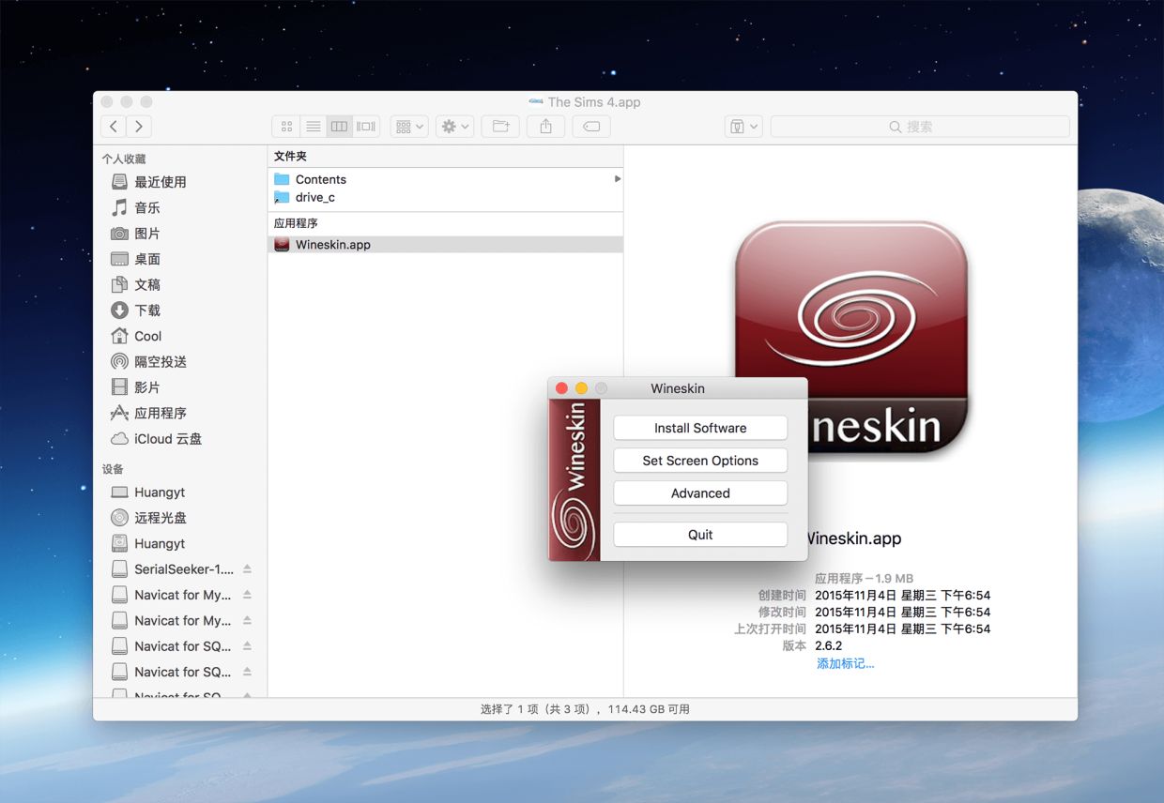The width and height of the screenshot is (1164, 803).
Task: Open 图片 in the sidebar
Action: click(x=147, y=234)
